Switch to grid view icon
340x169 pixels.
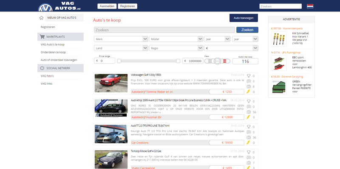210,61
